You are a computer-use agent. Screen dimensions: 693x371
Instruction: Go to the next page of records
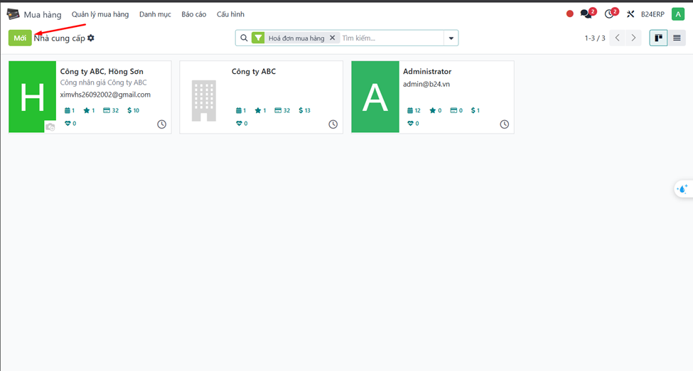point(633,38)
